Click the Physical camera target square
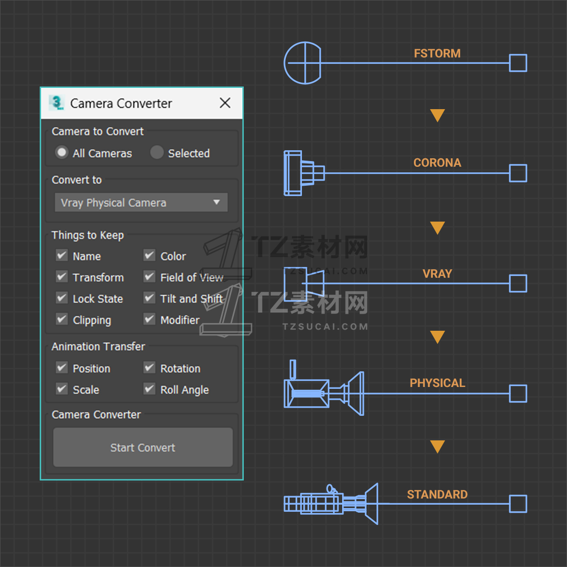This screenshot has height=567, width=567. click(x=518, y=393)
